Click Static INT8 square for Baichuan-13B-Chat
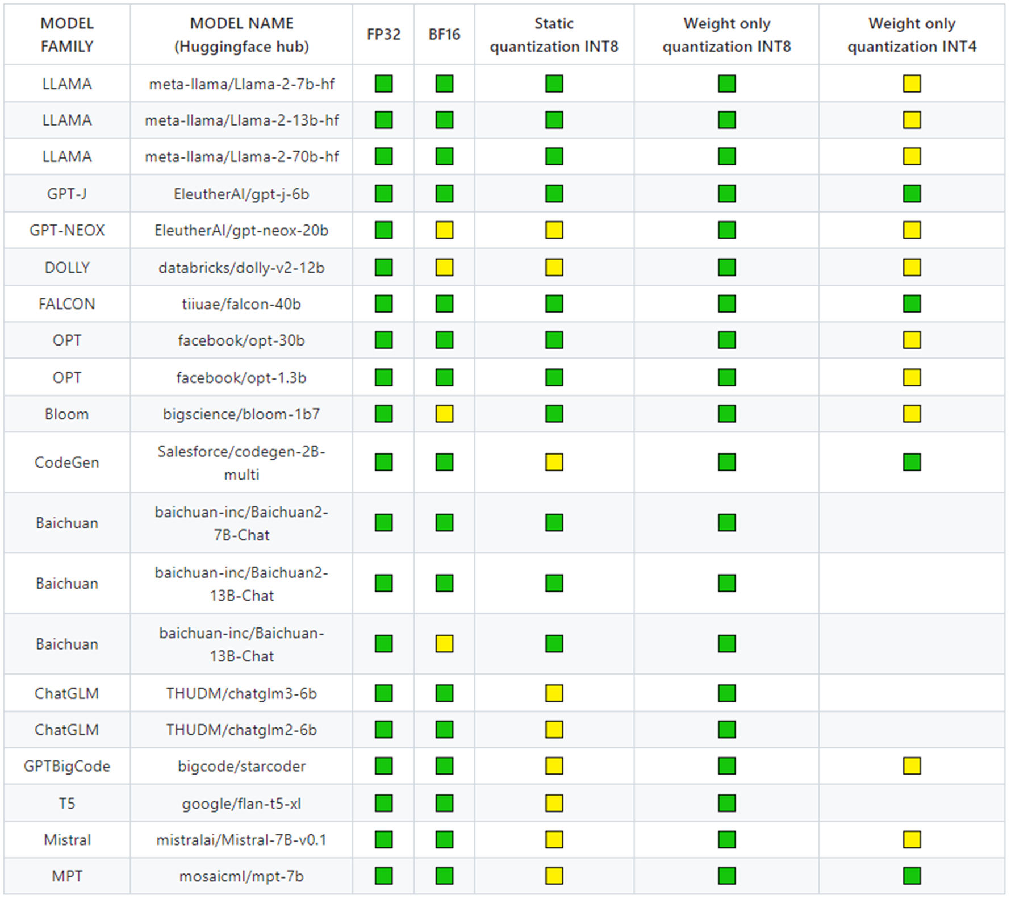This screenshot has height=899, width=1011. 554,644
